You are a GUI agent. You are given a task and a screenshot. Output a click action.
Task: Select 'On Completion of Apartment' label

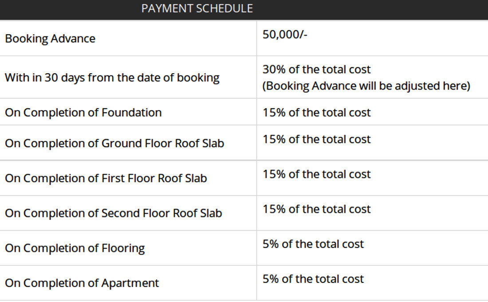[82, 283]
